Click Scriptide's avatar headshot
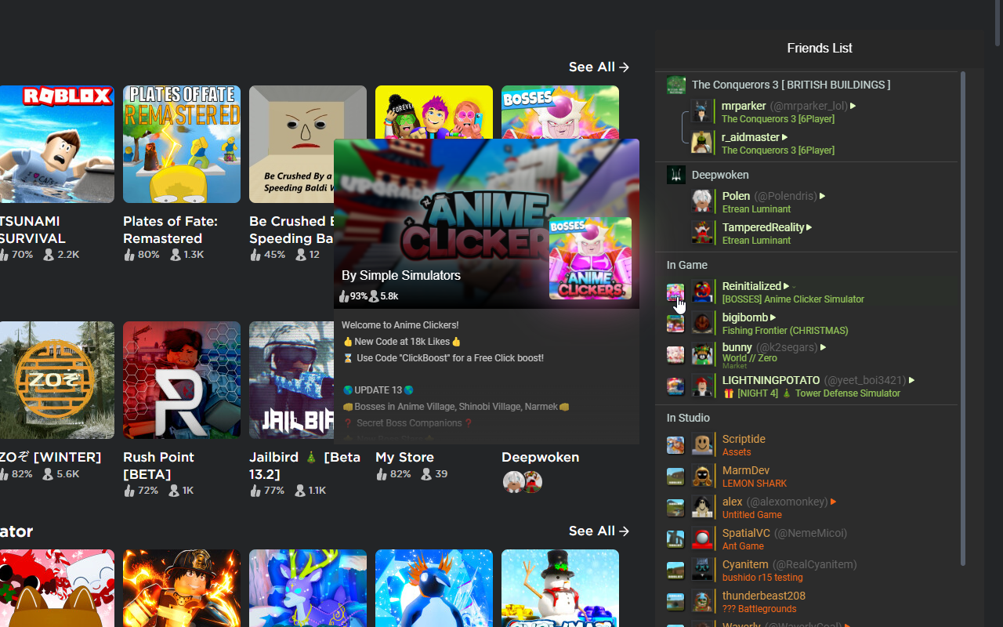The width and height of the screenshot is (1003, 627). pos(702,444)
